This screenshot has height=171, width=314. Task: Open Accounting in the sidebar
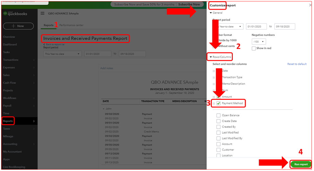10,144
